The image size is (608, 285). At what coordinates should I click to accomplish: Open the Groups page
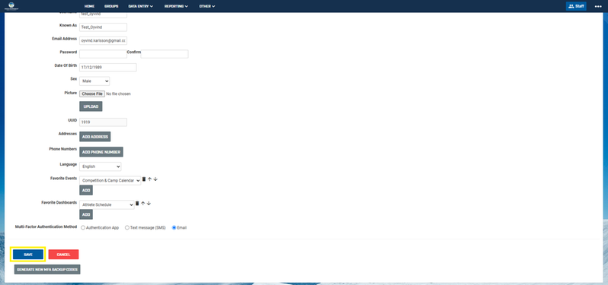(111, 6)
